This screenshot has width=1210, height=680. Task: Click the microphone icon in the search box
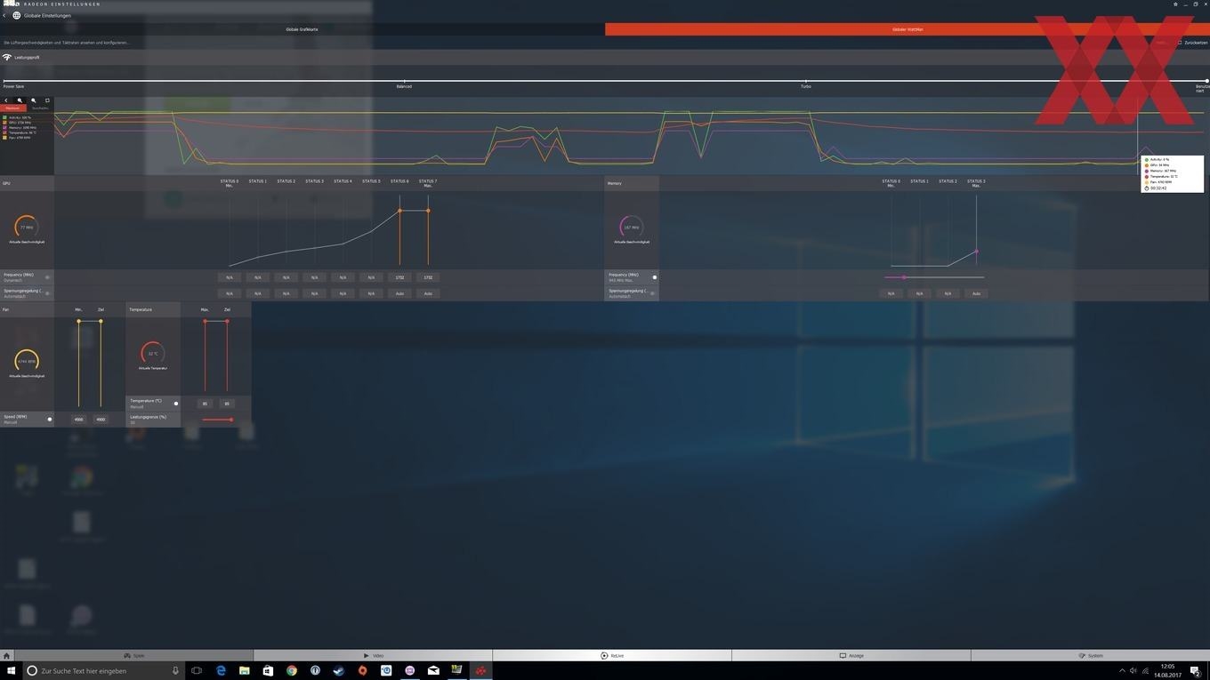tap(175, 671)
